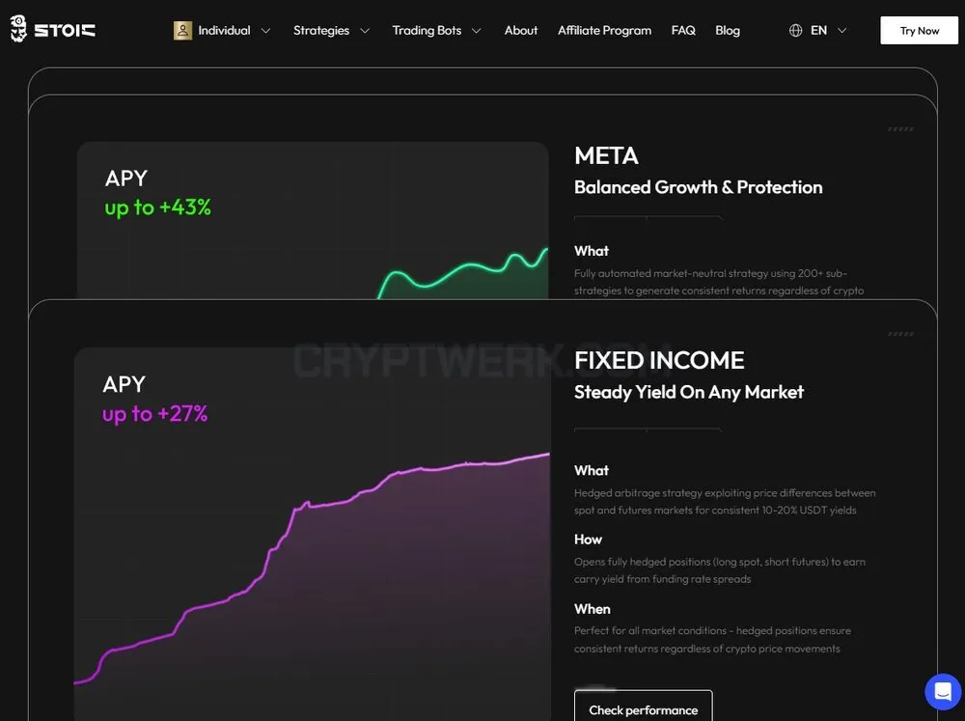Screen dimensions: 965x721
Task: Visit the Blog link
Action: 728,30
